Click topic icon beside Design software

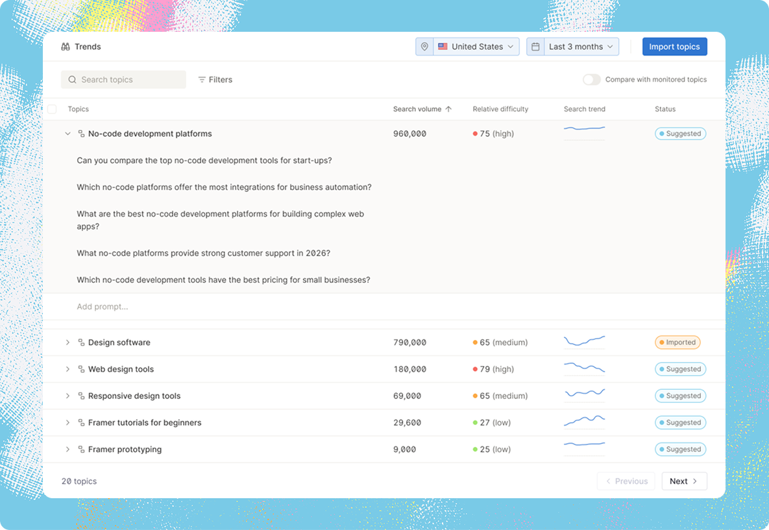pyautogui.click(x=81, y=343)
